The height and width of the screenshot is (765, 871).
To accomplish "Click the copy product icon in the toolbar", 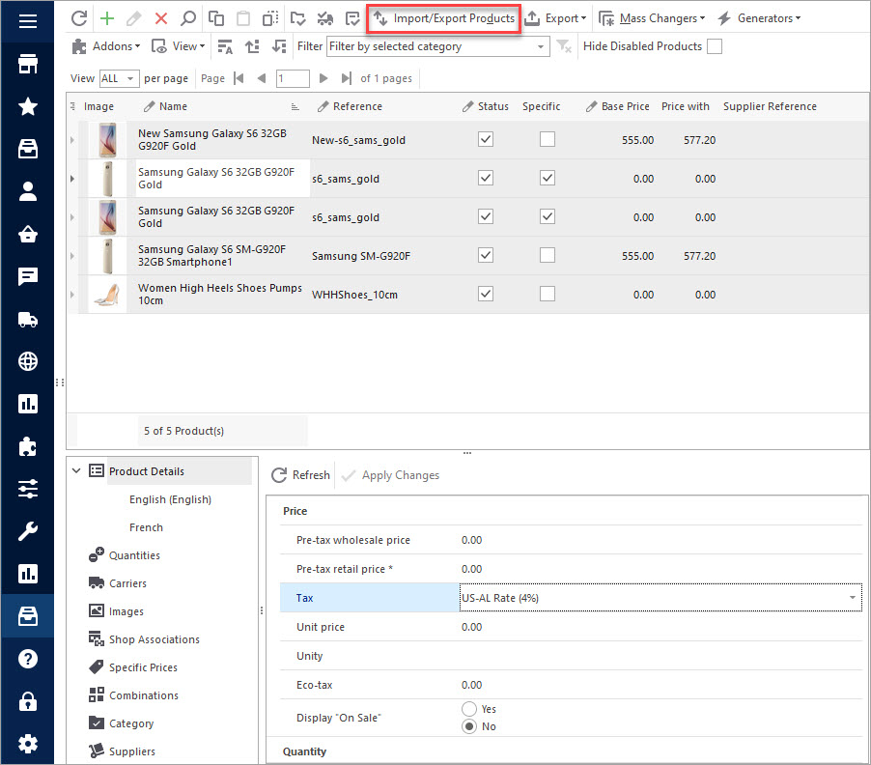I will coord(216,18).
